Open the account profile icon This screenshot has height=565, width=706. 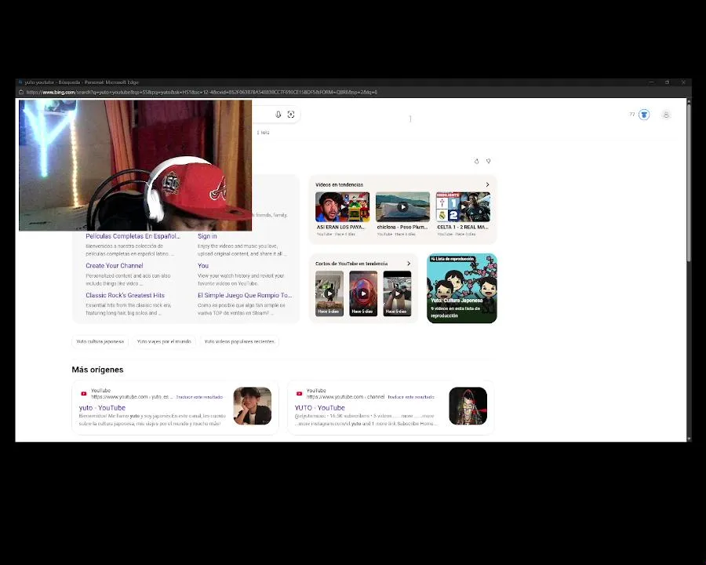tap(666, 115)
